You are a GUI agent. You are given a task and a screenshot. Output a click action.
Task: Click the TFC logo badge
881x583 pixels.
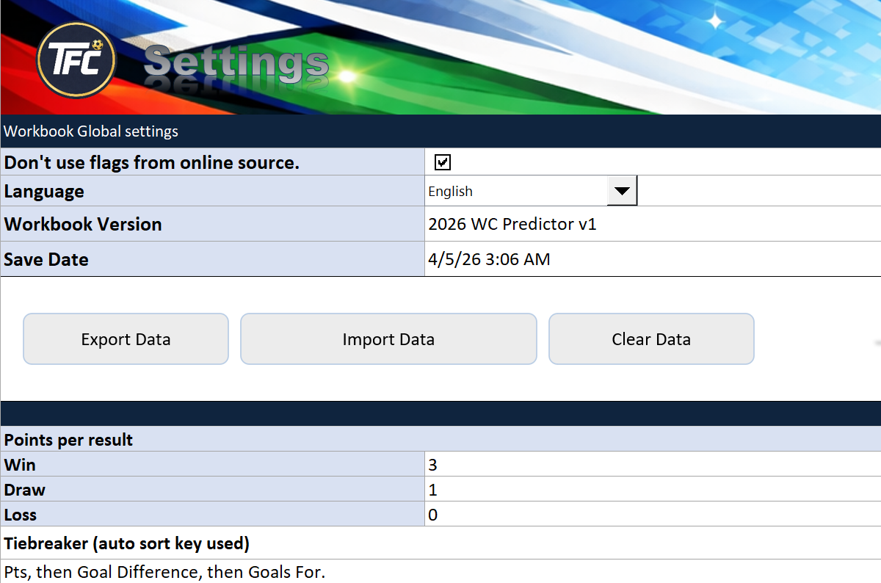point(76,59)
